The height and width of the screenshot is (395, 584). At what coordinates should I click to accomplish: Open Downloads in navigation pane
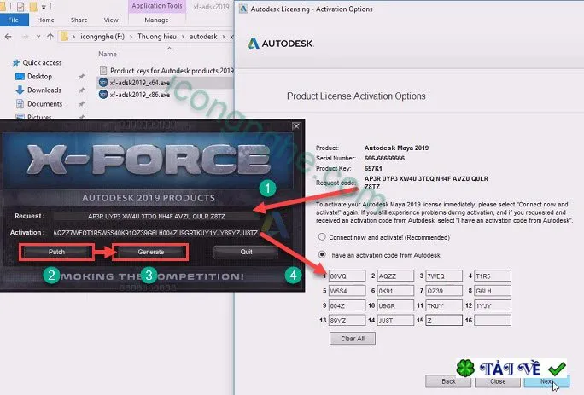[44, 90]
